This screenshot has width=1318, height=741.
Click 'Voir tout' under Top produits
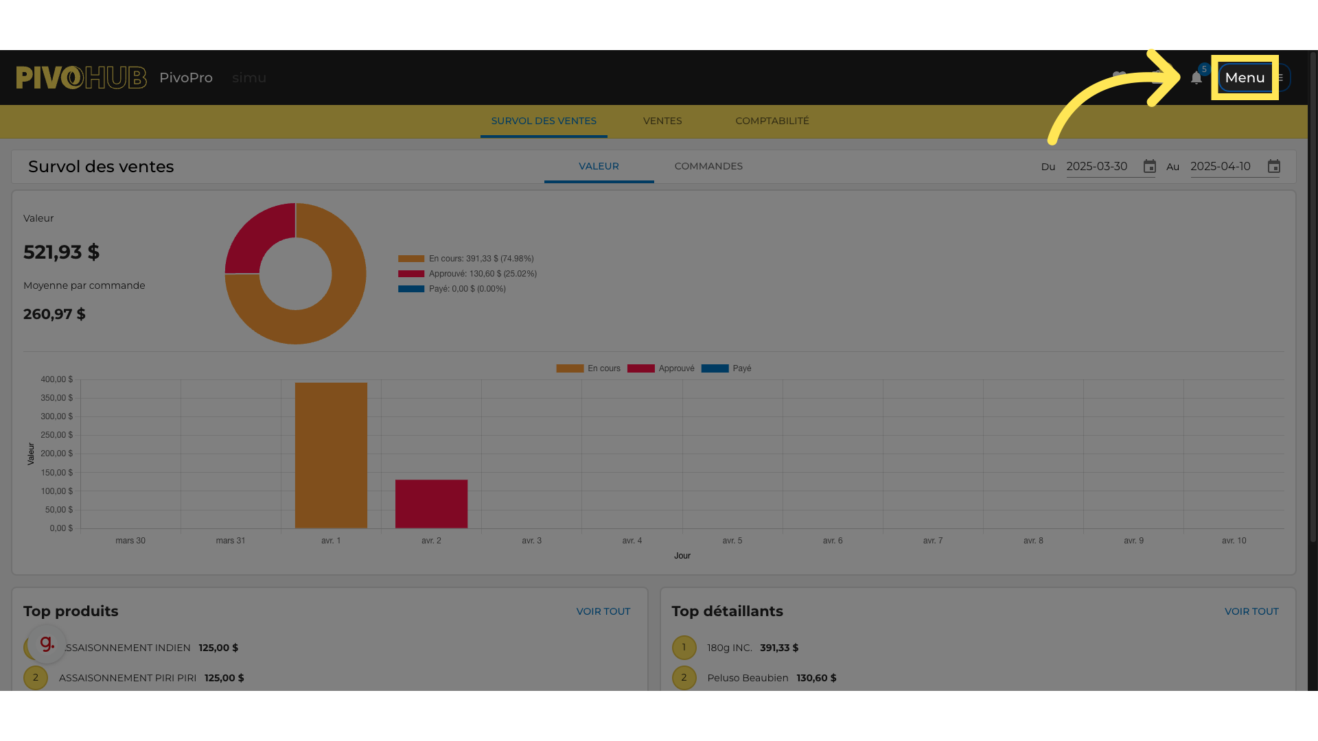(x=603, y=611)
